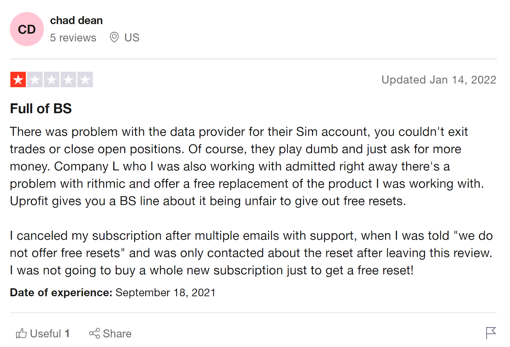This screenshot has width=510, height=347.
Task: Click the fourth grey rating star
Action: click(x=68, y=80)
